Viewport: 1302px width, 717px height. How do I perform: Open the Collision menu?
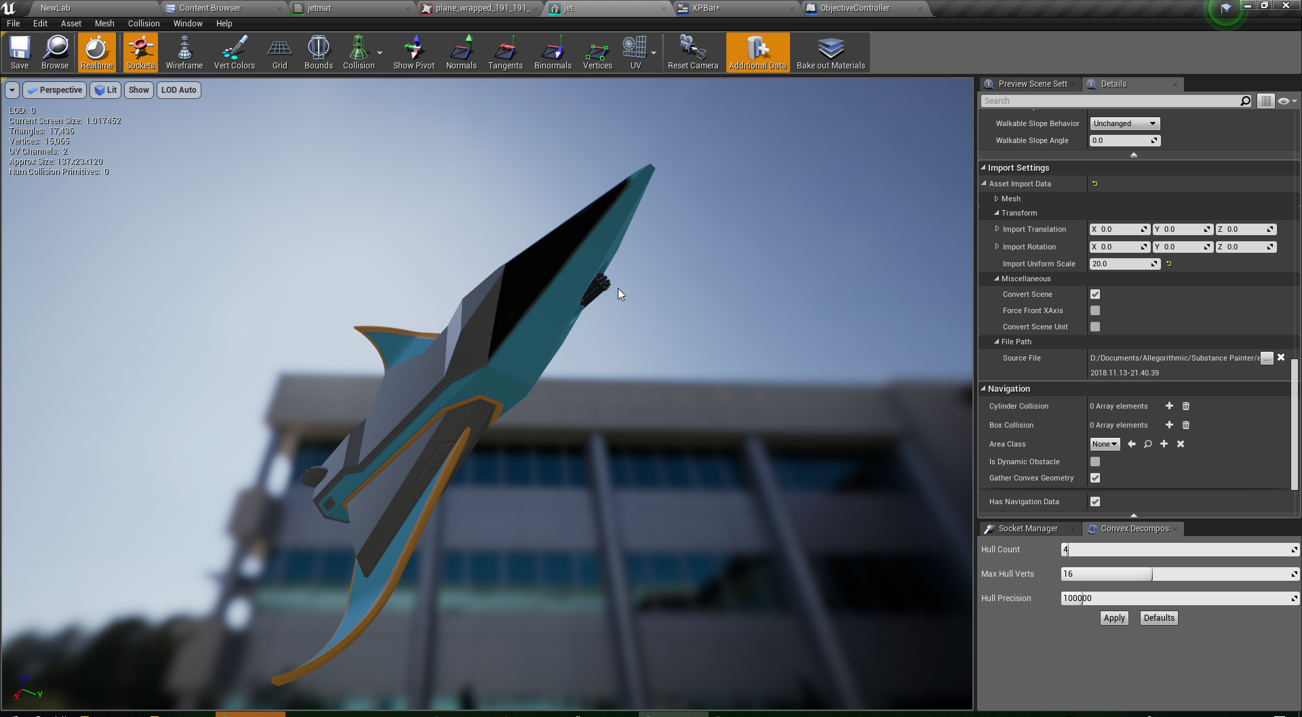click(144, 23)
